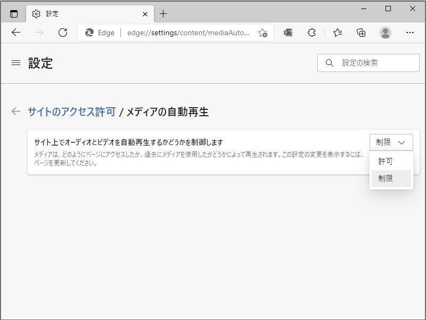
Task: Reload the page with the refresh icon
Action: coord(63,33)
